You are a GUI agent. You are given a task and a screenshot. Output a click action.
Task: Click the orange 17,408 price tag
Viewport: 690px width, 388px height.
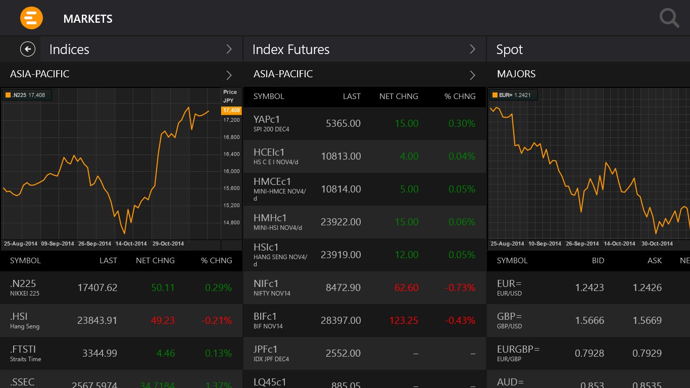pos(231,110)
